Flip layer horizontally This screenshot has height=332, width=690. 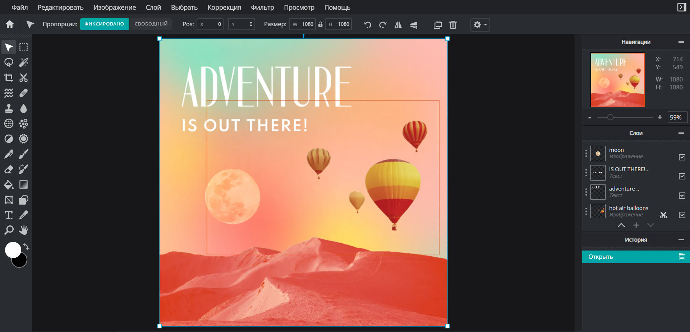point(398,25)
